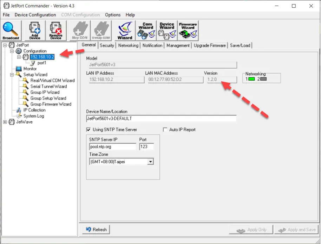Open the Wizard tool from the toolbar

(x=125, y=30)
